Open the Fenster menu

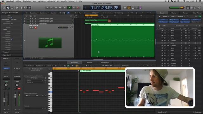[71, 1]
